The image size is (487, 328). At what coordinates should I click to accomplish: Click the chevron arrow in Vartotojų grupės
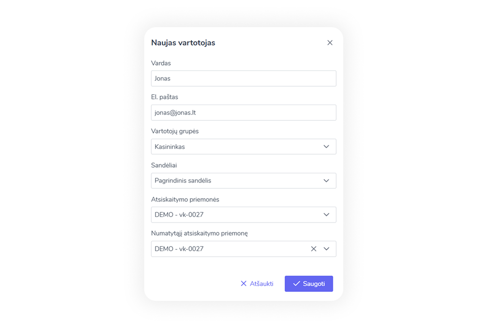[326, 147]
